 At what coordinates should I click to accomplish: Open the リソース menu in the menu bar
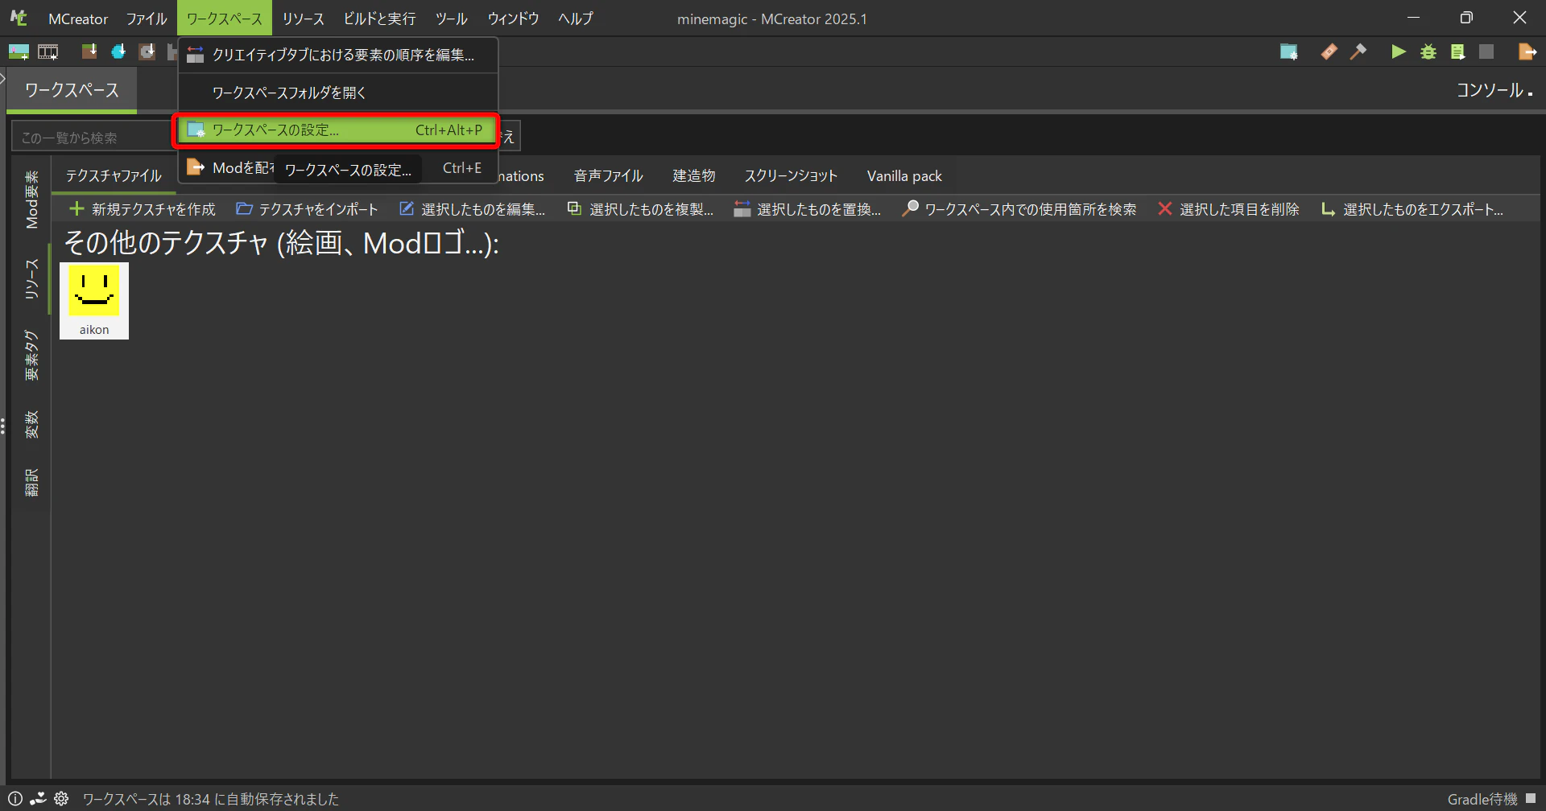[x=303, y=19]
